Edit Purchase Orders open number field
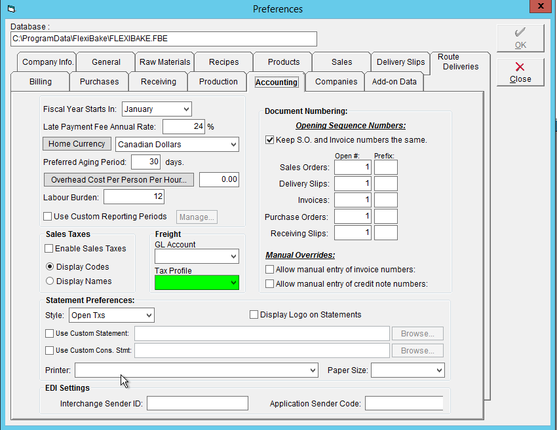 click(x=353, y=217)
